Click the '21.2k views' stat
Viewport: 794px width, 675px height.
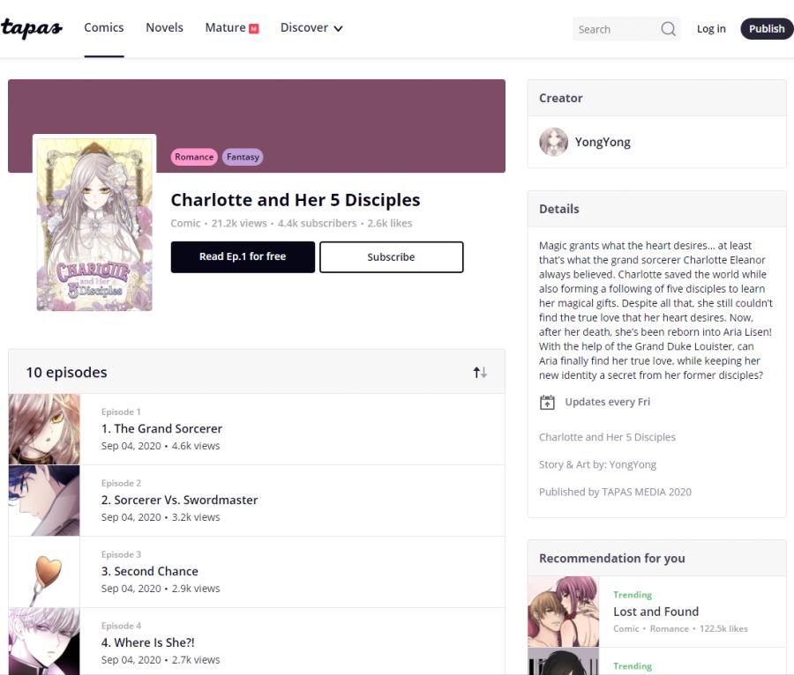coord(239,224)
